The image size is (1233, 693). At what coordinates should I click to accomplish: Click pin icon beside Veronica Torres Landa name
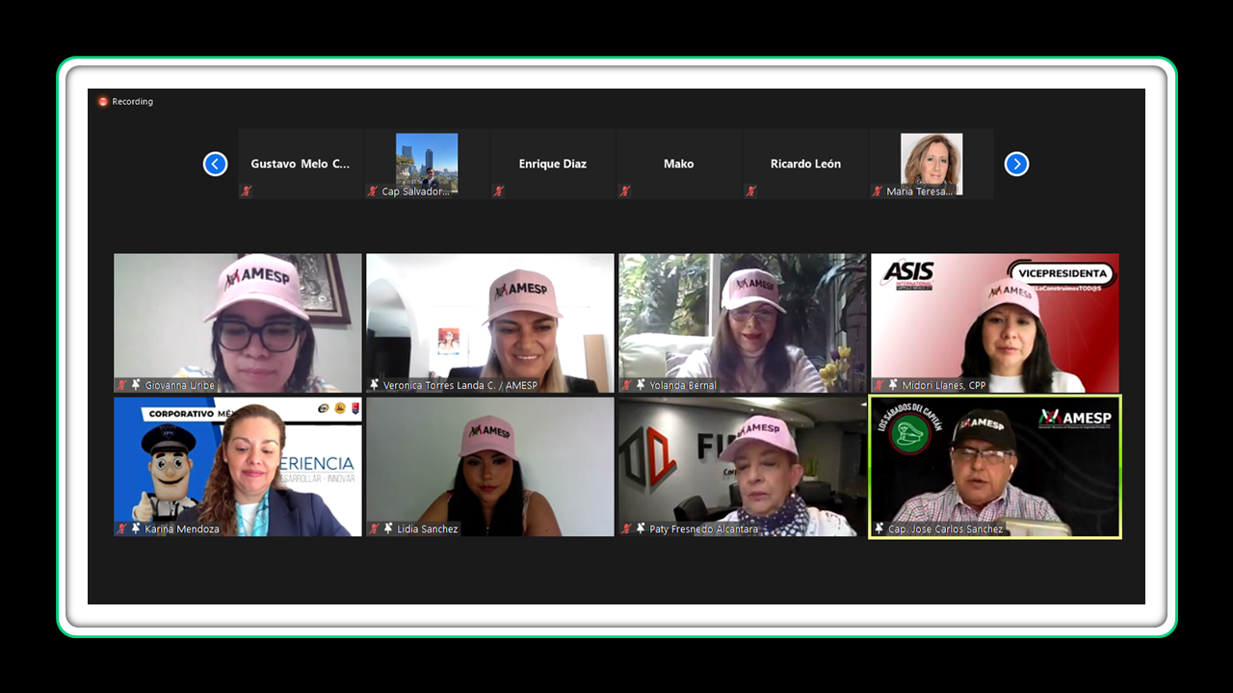[375, 385]
